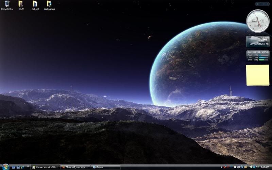Click the network connection tray icon
This screenshot has height=170, width=272.
[x=254, y=167]
